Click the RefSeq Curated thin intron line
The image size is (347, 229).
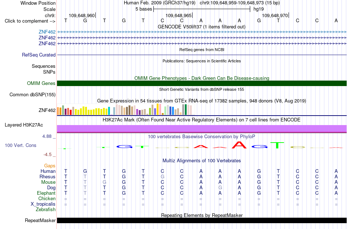pyautogui.click(x=202, y=55)
